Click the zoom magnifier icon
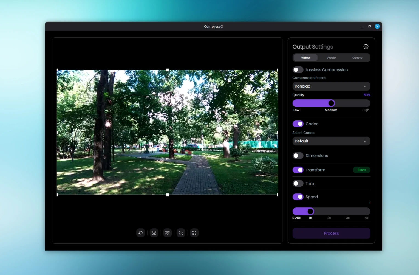 (181, 233)
